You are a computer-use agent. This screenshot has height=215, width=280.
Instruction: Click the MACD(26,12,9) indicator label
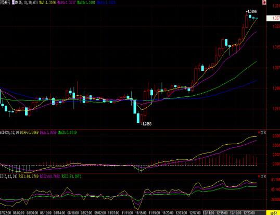(9, 133)
